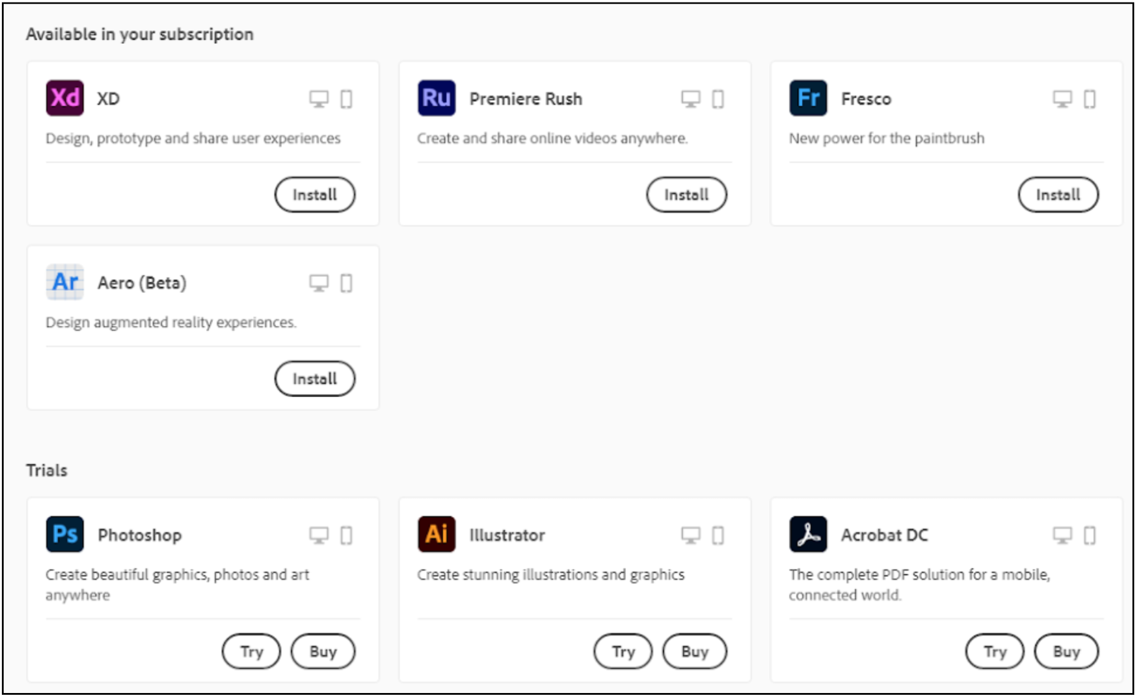1138x698 pixels.
Task: Install Aero (Beta)
Action: pyautogui.click(x=315, y=379)
